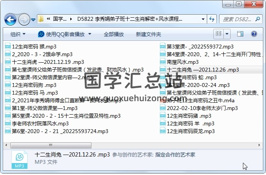Select file 第7堂课-2020-02-24 .mp3
This screenshot has width=266, height=175.
click(x=198, y=85)
